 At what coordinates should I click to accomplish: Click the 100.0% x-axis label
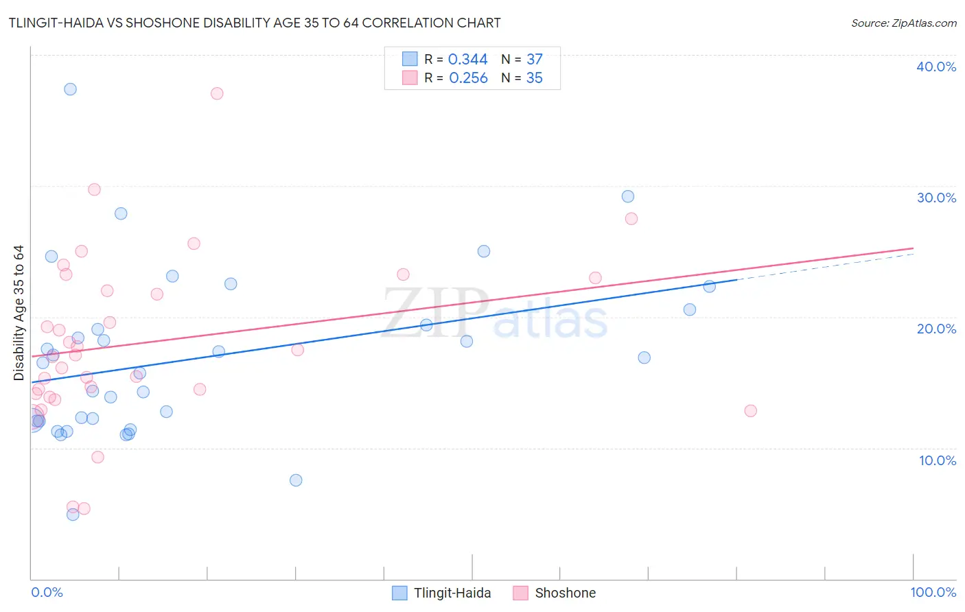tap(933, 592)
